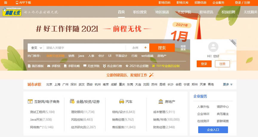Open 招聘信息 in top bar
This screenshot has width=258, height=137.
(x=200, y=3)
